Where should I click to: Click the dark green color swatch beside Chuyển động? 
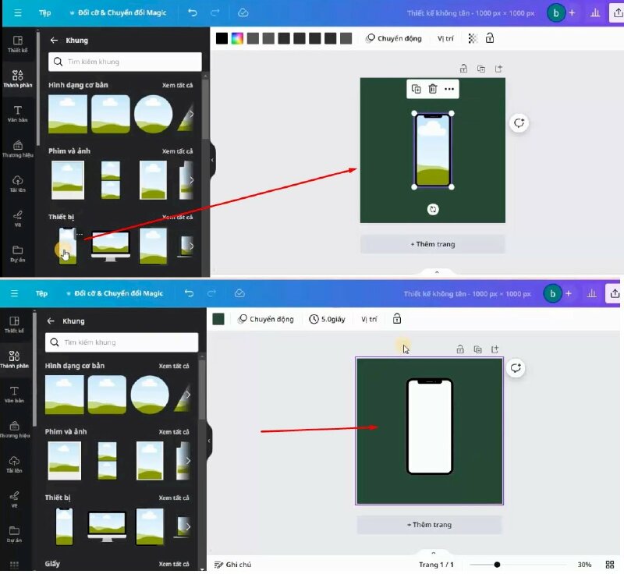click(218, 319)
